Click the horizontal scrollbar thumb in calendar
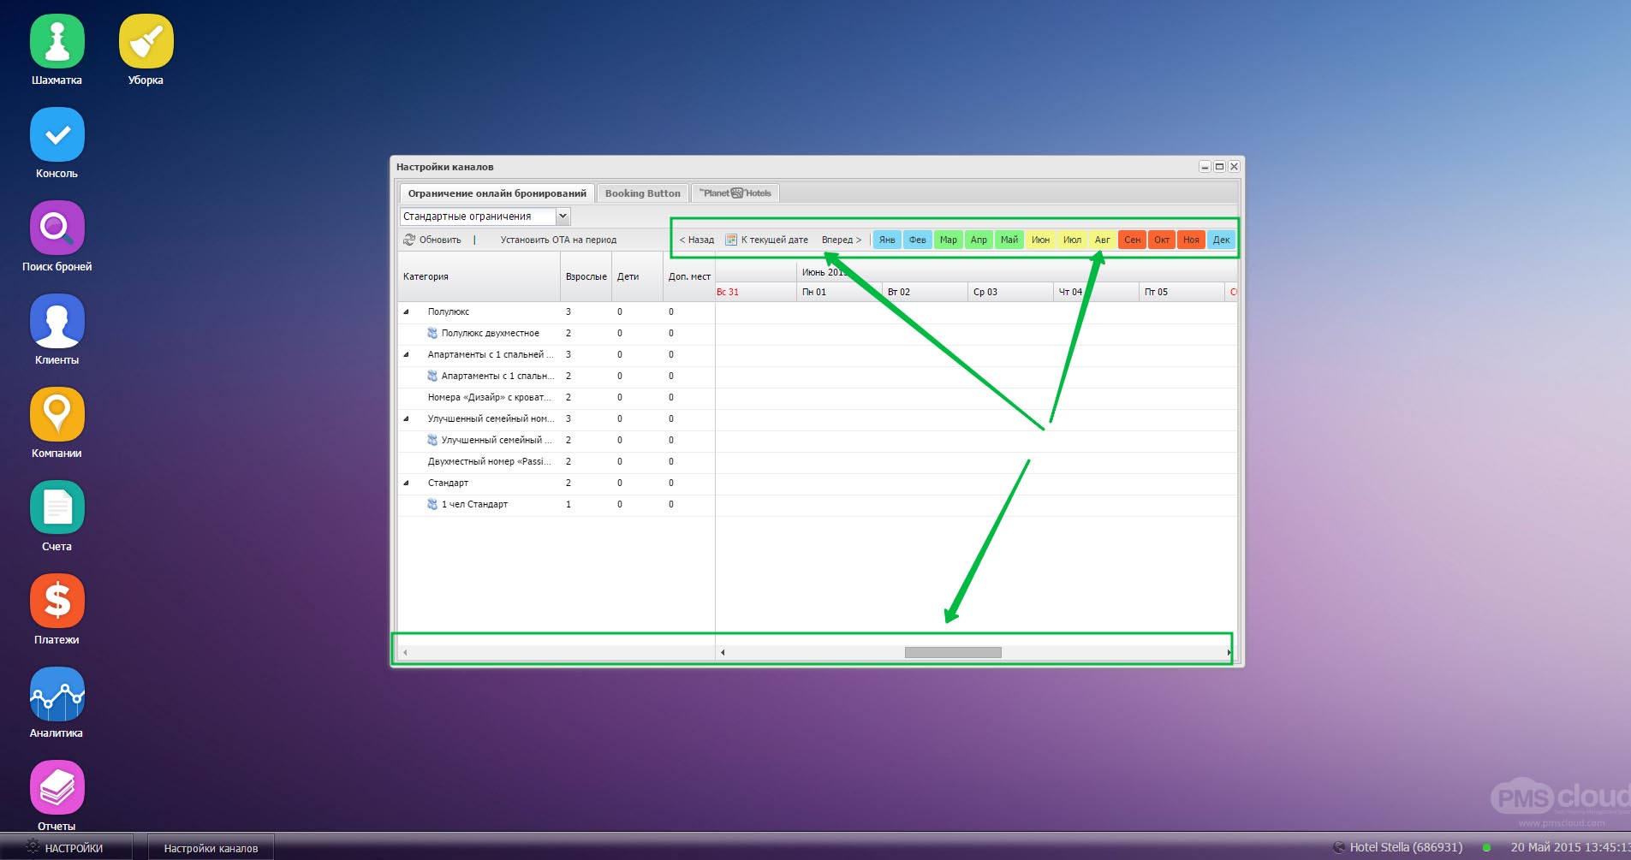 (x=952, y=653)
